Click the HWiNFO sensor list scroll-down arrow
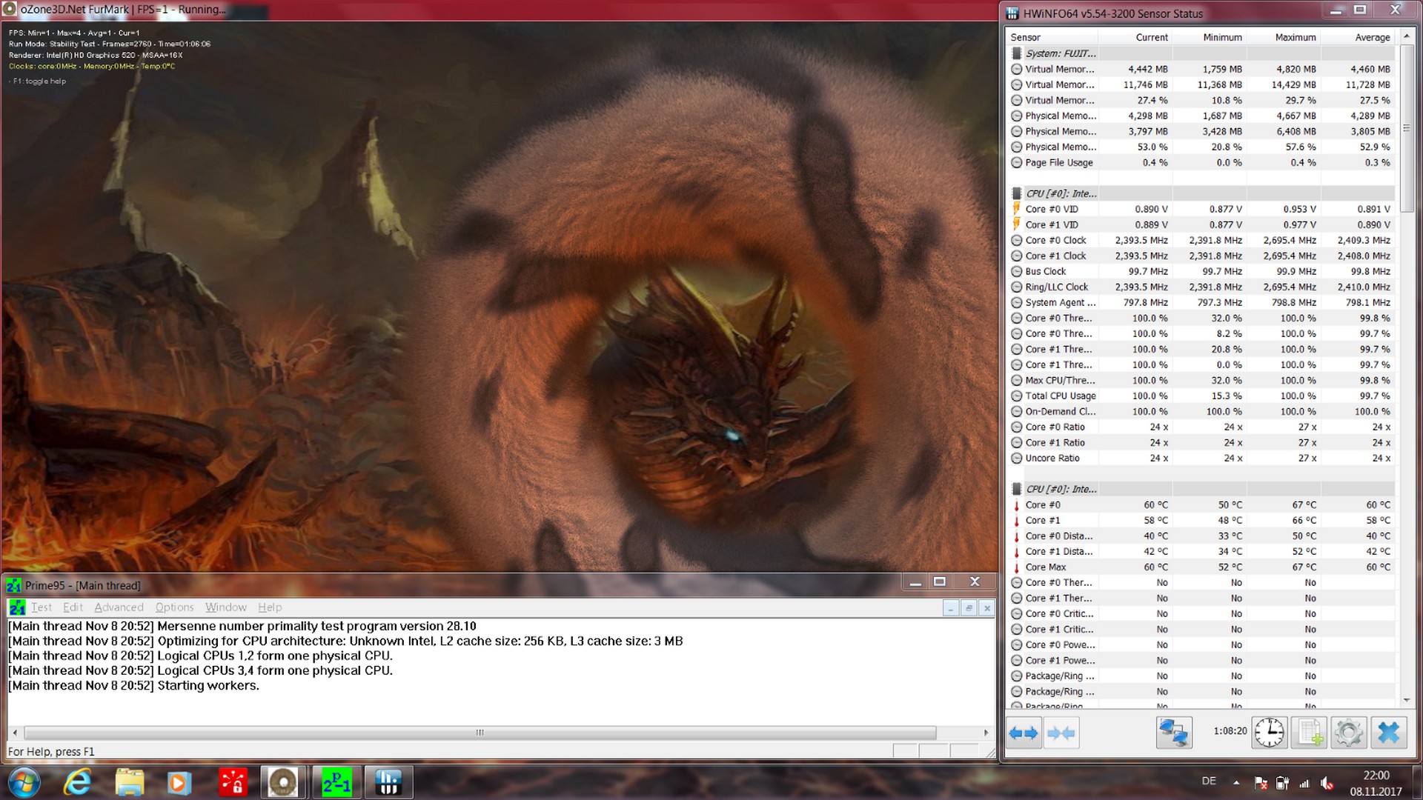The image size is (1423, 800). point(1406,700)
